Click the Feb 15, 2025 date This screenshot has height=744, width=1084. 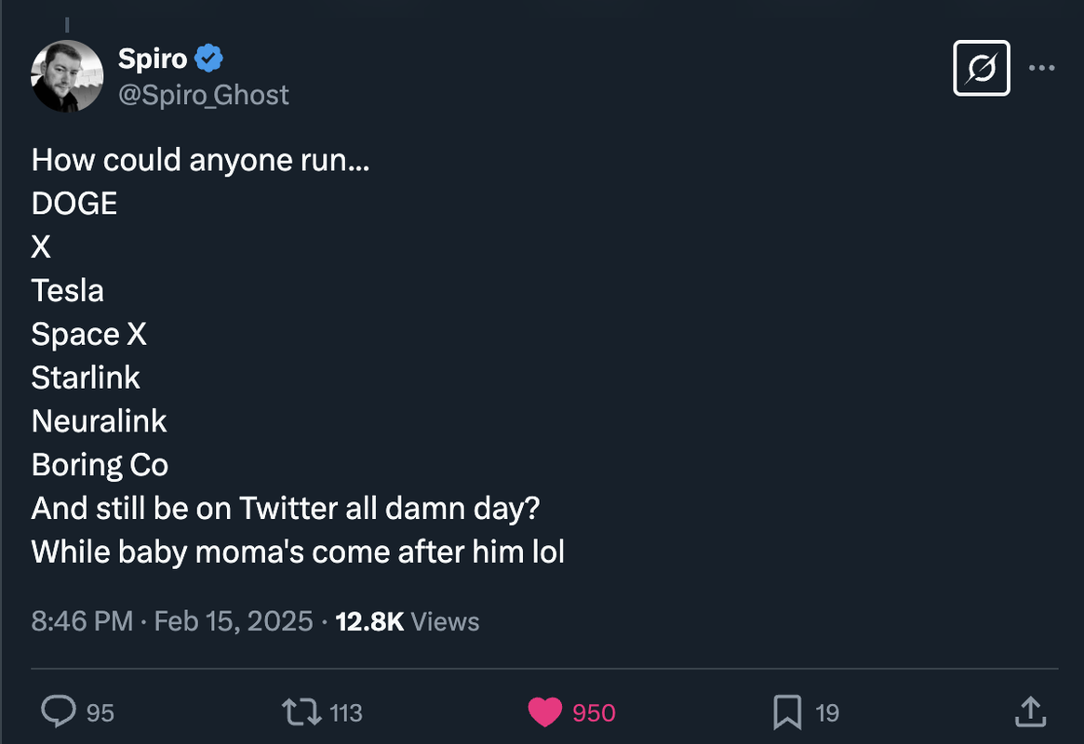(234, 621)
